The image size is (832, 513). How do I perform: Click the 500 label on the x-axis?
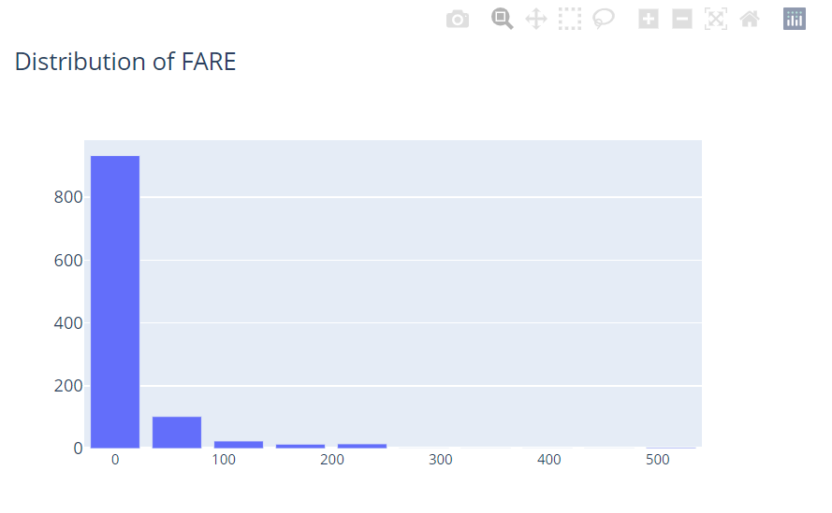(x=658, y=461)
